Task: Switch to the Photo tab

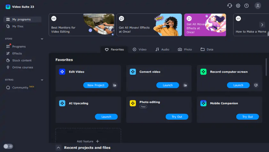Action: tap(185, 49)
